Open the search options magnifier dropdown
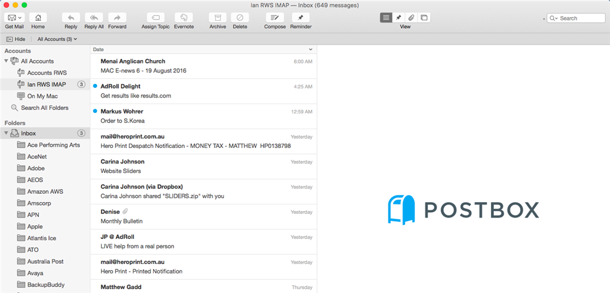The width and height of the screenshot is (610, 293). tap(553, 18)
